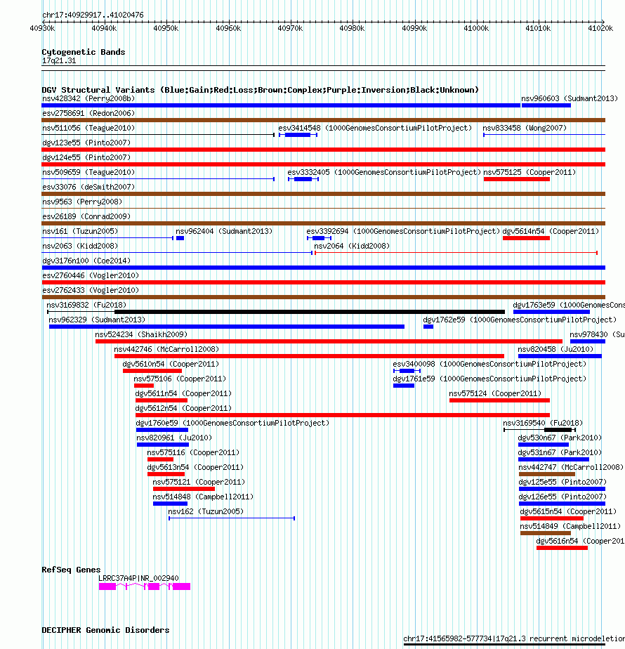The image size is (625, 649).
Task: Click the nsv833458 (Wong2007) label
Action: click(525, 129)
